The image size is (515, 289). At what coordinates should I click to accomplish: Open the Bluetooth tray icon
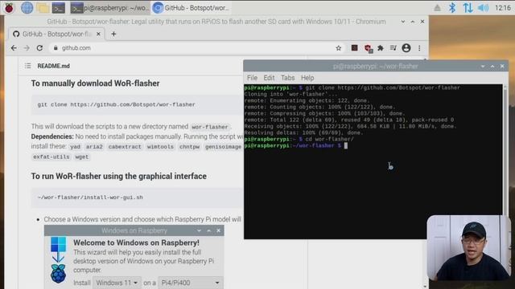coord(452,7)
